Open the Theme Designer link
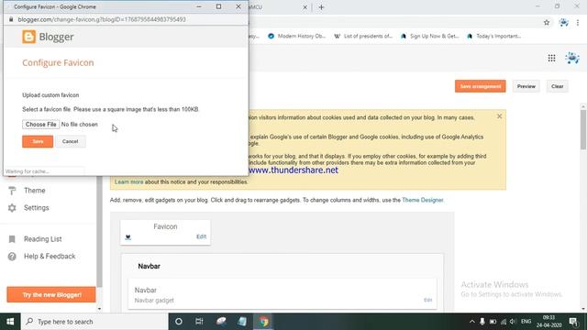587x330 pixels. click(422, 200)
